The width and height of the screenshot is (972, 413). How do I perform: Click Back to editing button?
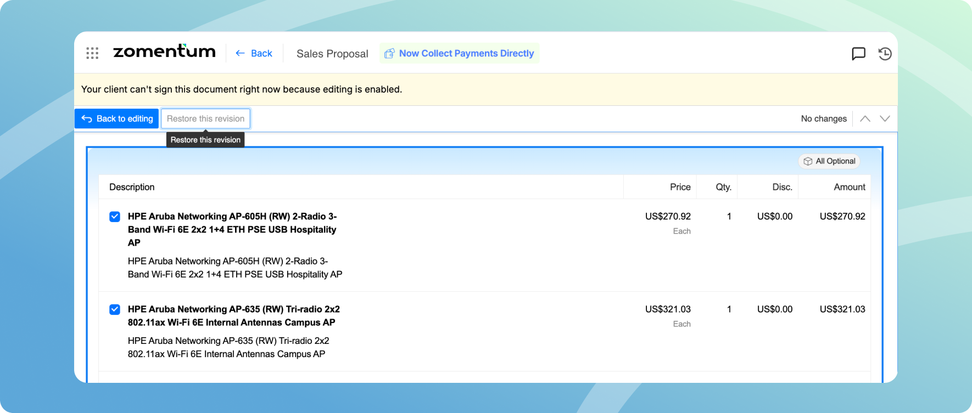pyautogui.click(x=117, y=118)
